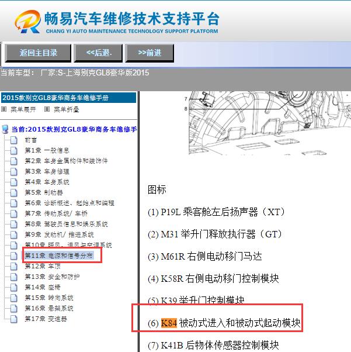The height and width of the screenshot is (352, 351).
Task: Open 第13章 安全和防护
Action: pyautogui.click(x=52, y=277)
